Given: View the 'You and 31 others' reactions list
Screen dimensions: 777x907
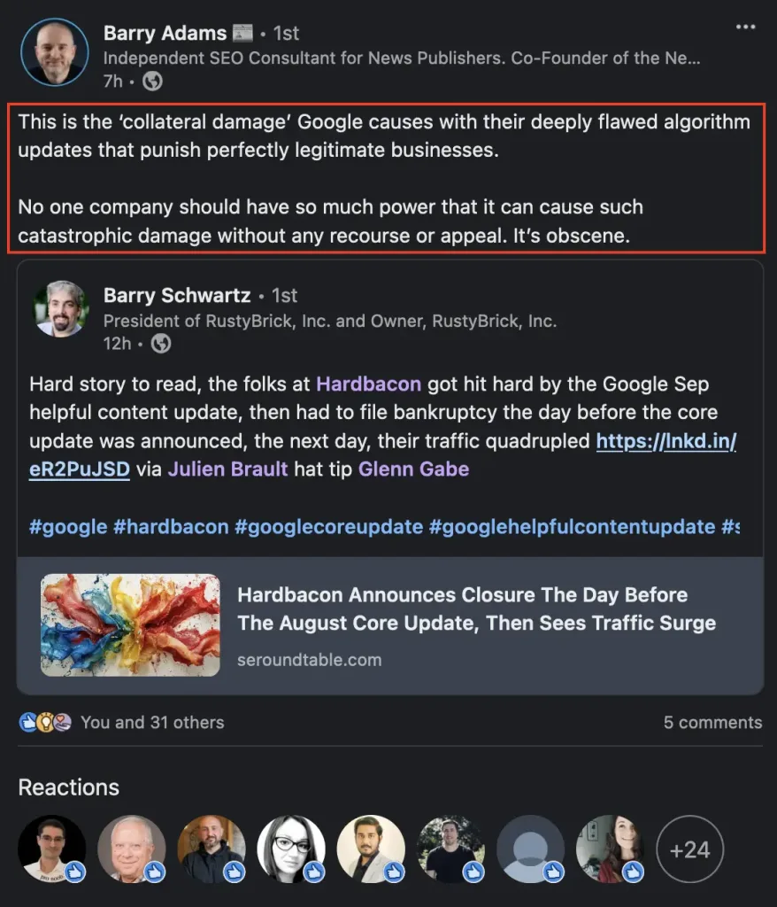Looking at the screenshot, I should click(x=152, y=723).
